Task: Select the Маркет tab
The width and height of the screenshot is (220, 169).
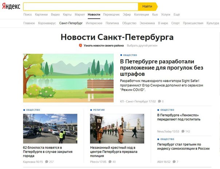Action: (x=80, y=15)
